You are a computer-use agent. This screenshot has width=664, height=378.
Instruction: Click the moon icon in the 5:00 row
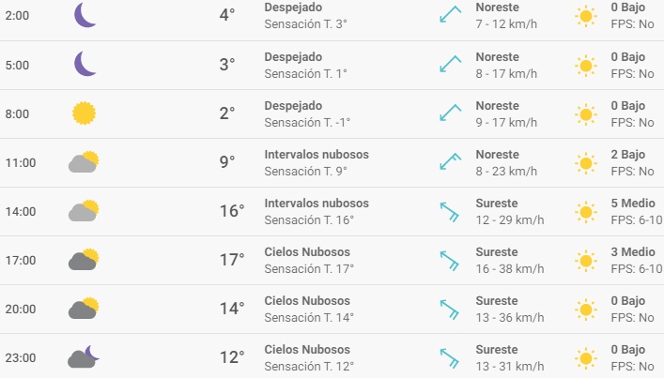tap(85, 64)
